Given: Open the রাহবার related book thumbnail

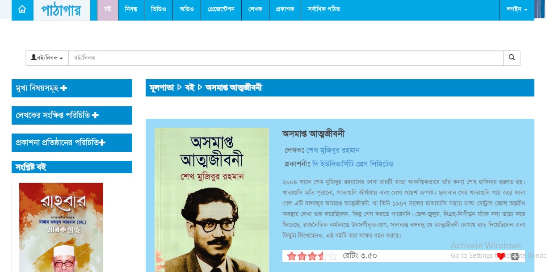Looking at the screenshot, I should [x=61, y=227].
